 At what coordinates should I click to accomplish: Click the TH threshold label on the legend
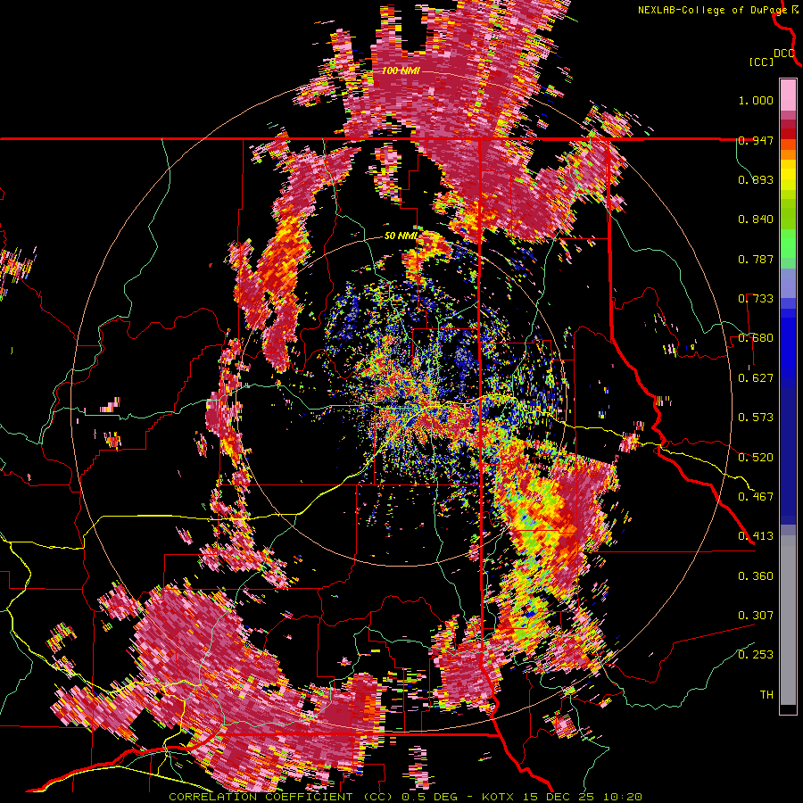(x=766, y=695)
